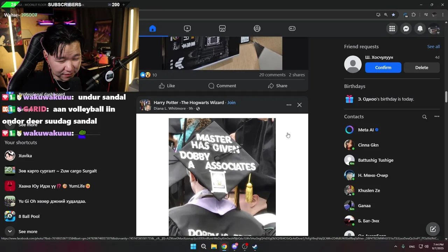Open chat with Khuslen Ze
Image resolution: width=448 pixels, height=252 pixels.
pos(392,190)
